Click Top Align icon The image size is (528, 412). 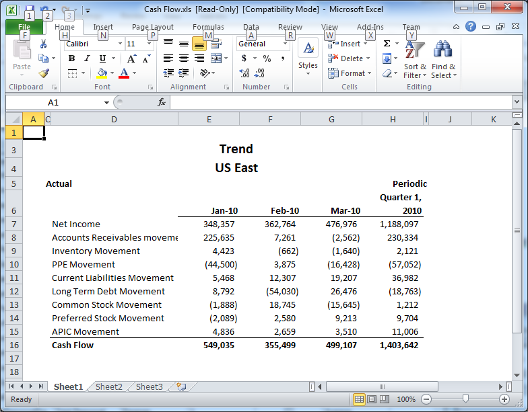(168, 43)
